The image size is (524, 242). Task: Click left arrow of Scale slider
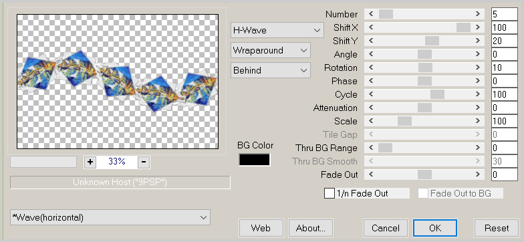coord(371,121)
